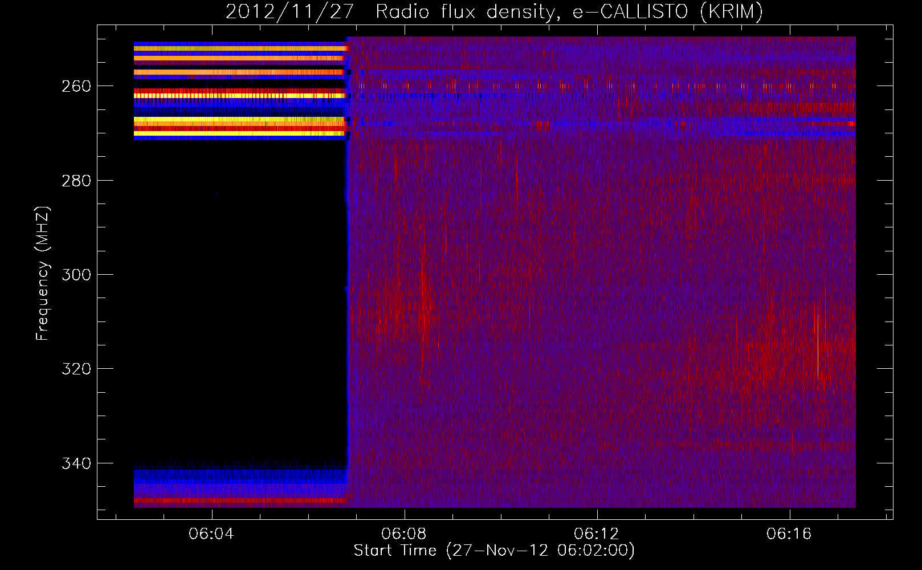This screenshot has height=570, width=922.
Task: Click the 320 frequency tick label
Action: pos(76,369)
